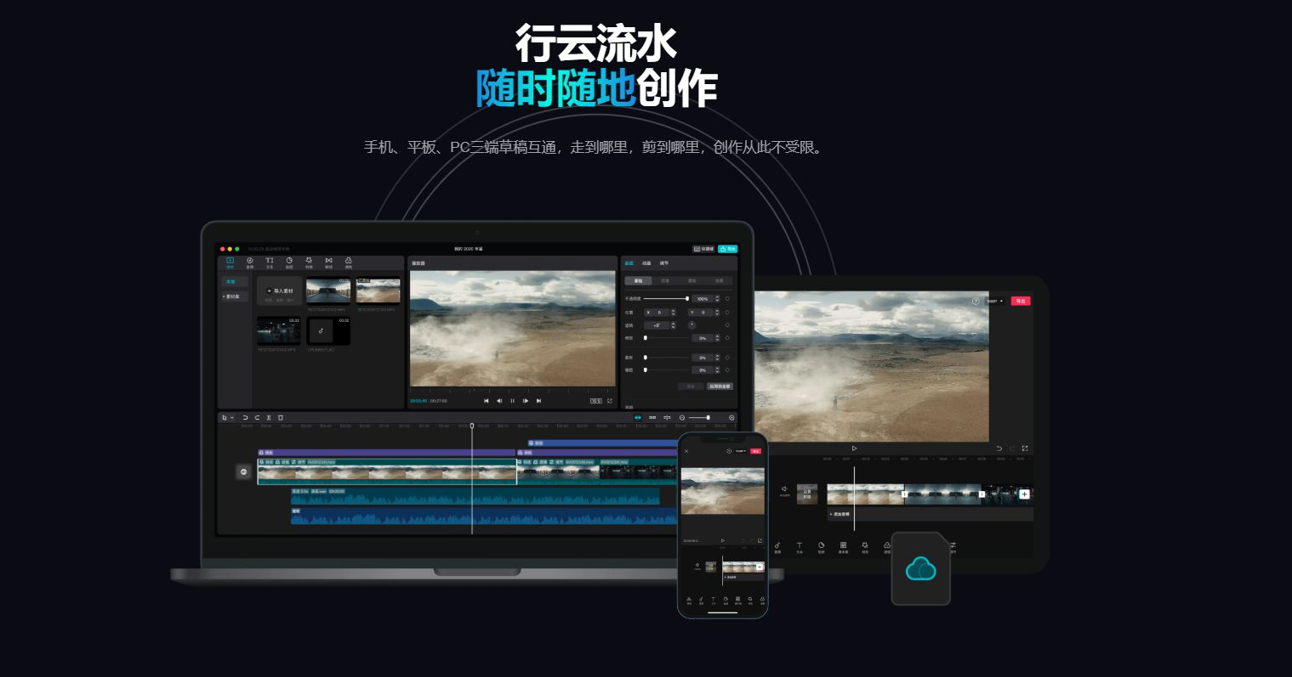Viewport: 1292px width, 677px height.
Task: Toggle the rotation keyframe diamond
Action: (727, 325)
